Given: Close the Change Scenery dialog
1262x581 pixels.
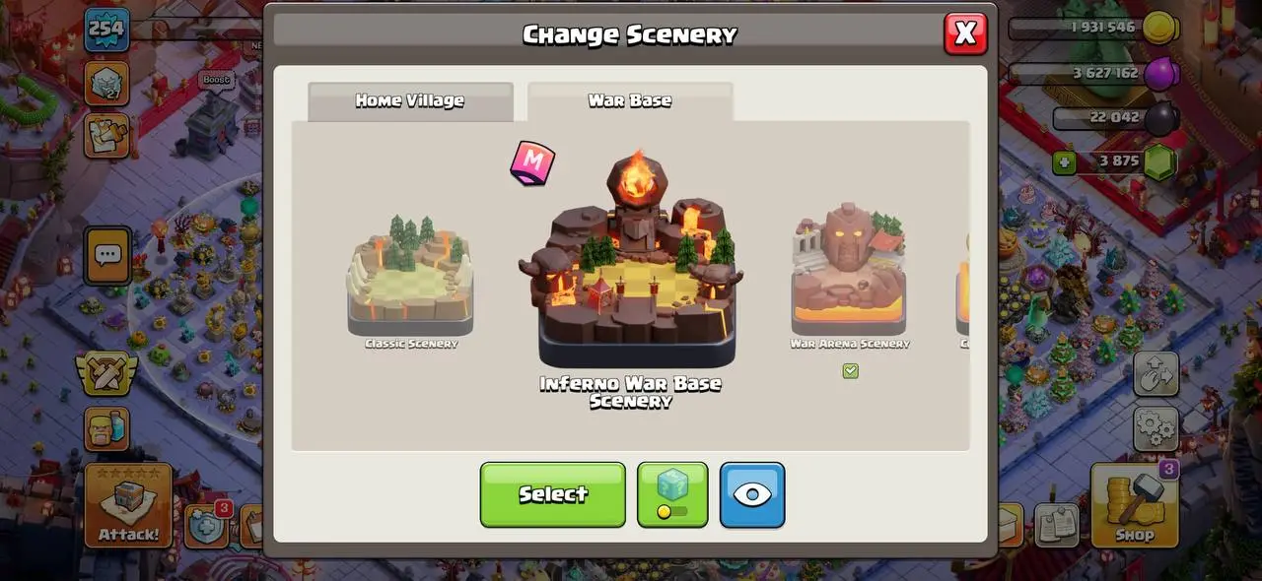Looking at the screenshot, I should (x=965, y=33).
